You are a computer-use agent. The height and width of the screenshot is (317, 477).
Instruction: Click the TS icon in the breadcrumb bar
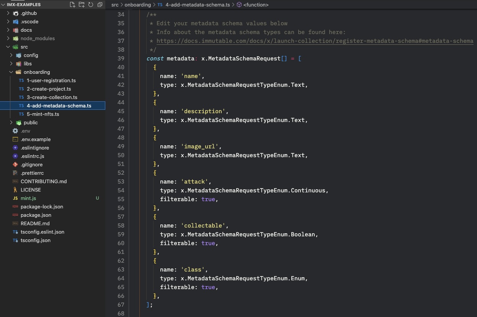click(160, 5)
